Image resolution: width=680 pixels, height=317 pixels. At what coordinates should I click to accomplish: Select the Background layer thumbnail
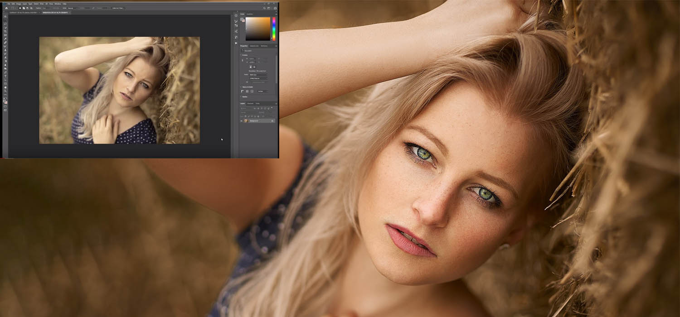click(247, 121)
